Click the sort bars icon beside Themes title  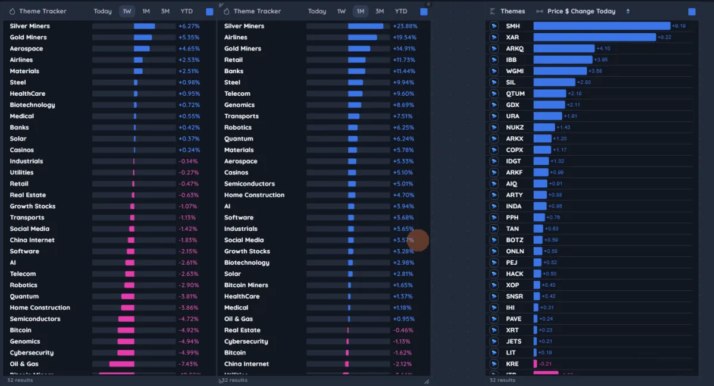[x=491, y=11]
